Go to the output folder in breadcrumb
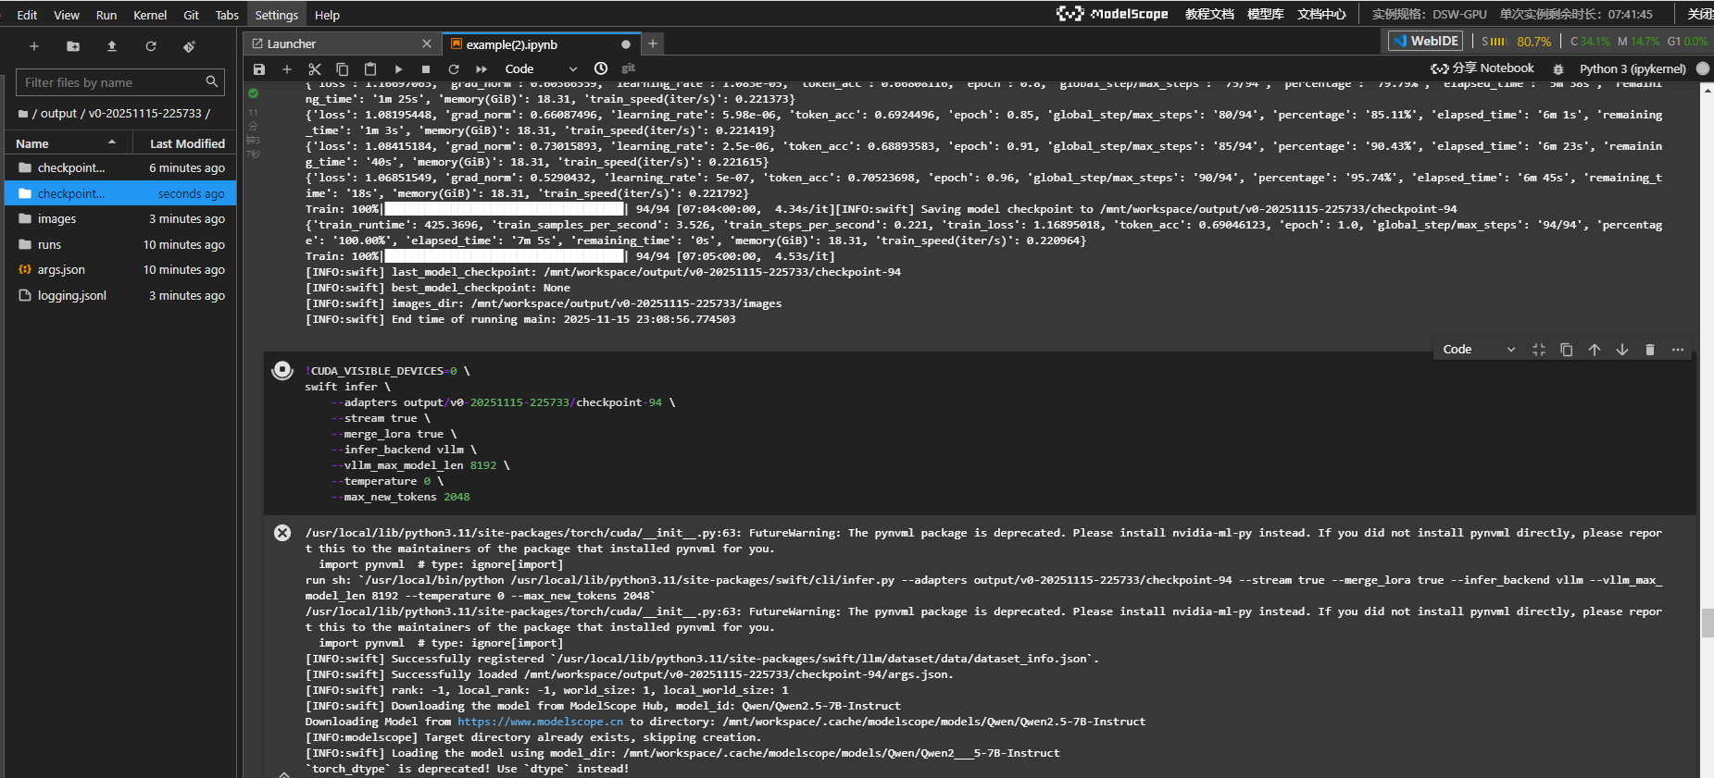The height and width of the screenshot is (778, 1714). point(58,113)
